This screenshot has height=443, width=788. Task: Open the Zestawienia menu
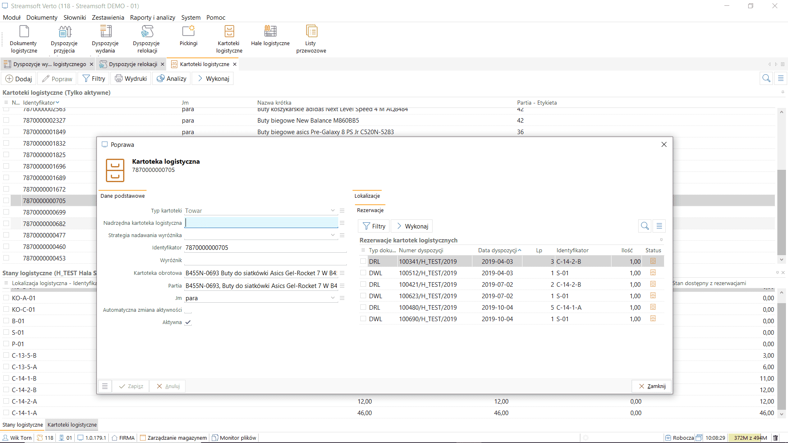pos(108,18)
